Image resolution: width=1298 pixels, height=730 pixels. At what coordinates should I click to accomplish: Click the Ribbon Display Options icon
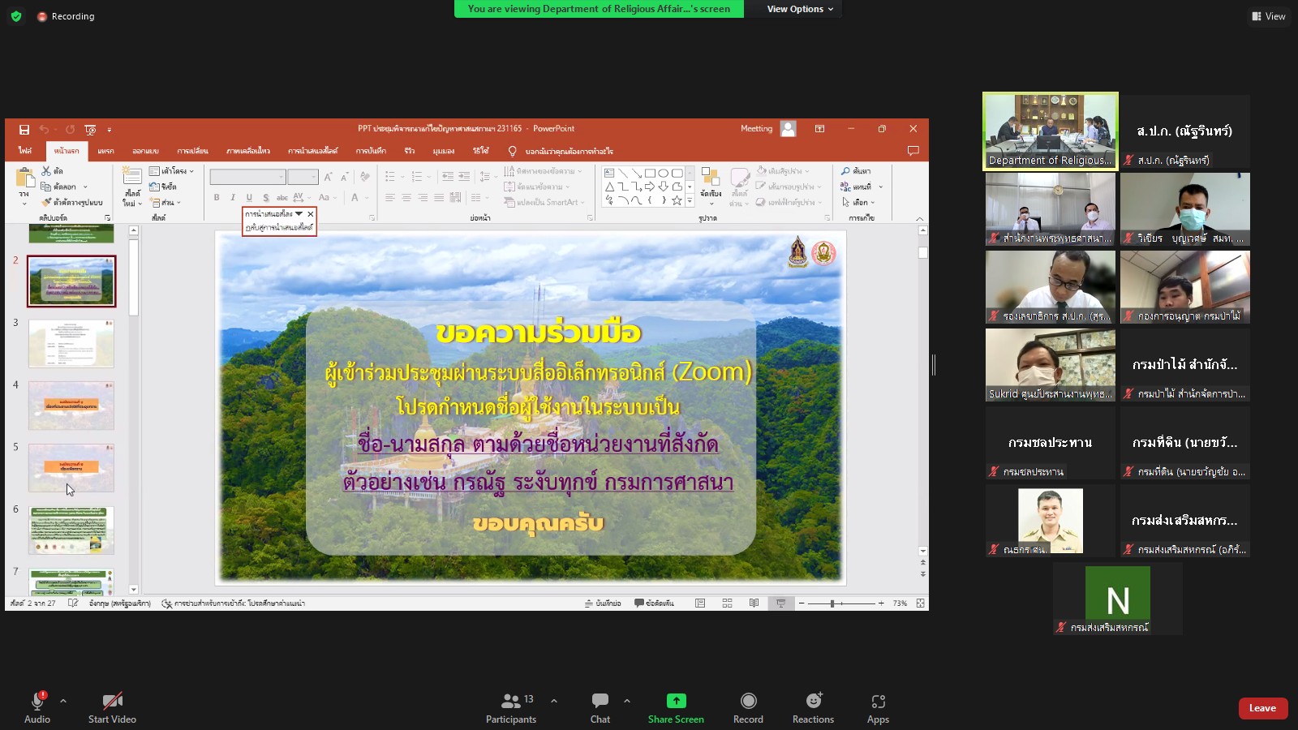click(x=820, y=129)
